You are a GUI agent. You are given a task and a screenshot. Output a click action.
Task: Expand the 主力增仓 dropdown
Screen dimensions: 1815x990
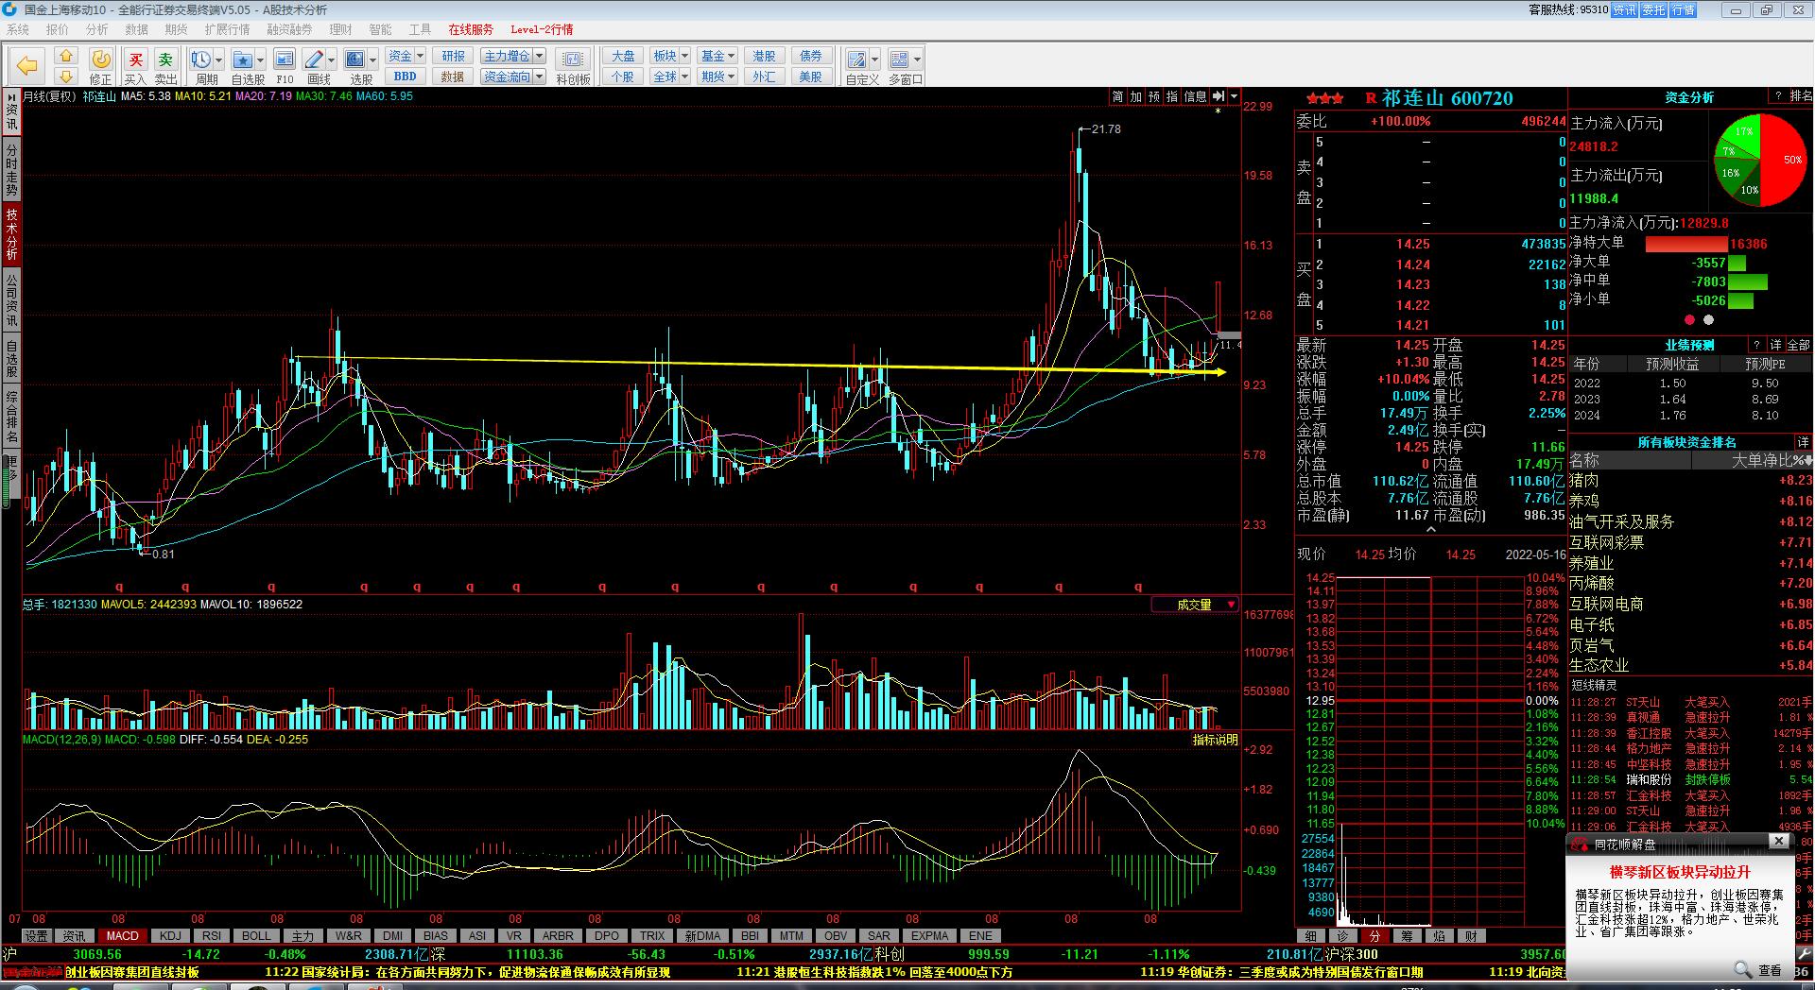539,56
